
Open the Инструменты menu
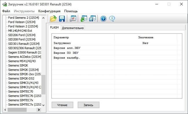pos(24,11)
